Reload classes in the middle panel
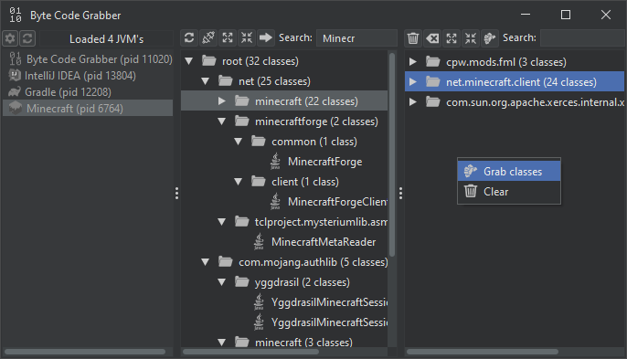Viewport: 627px width, 359px height. [x=189, y=38]
